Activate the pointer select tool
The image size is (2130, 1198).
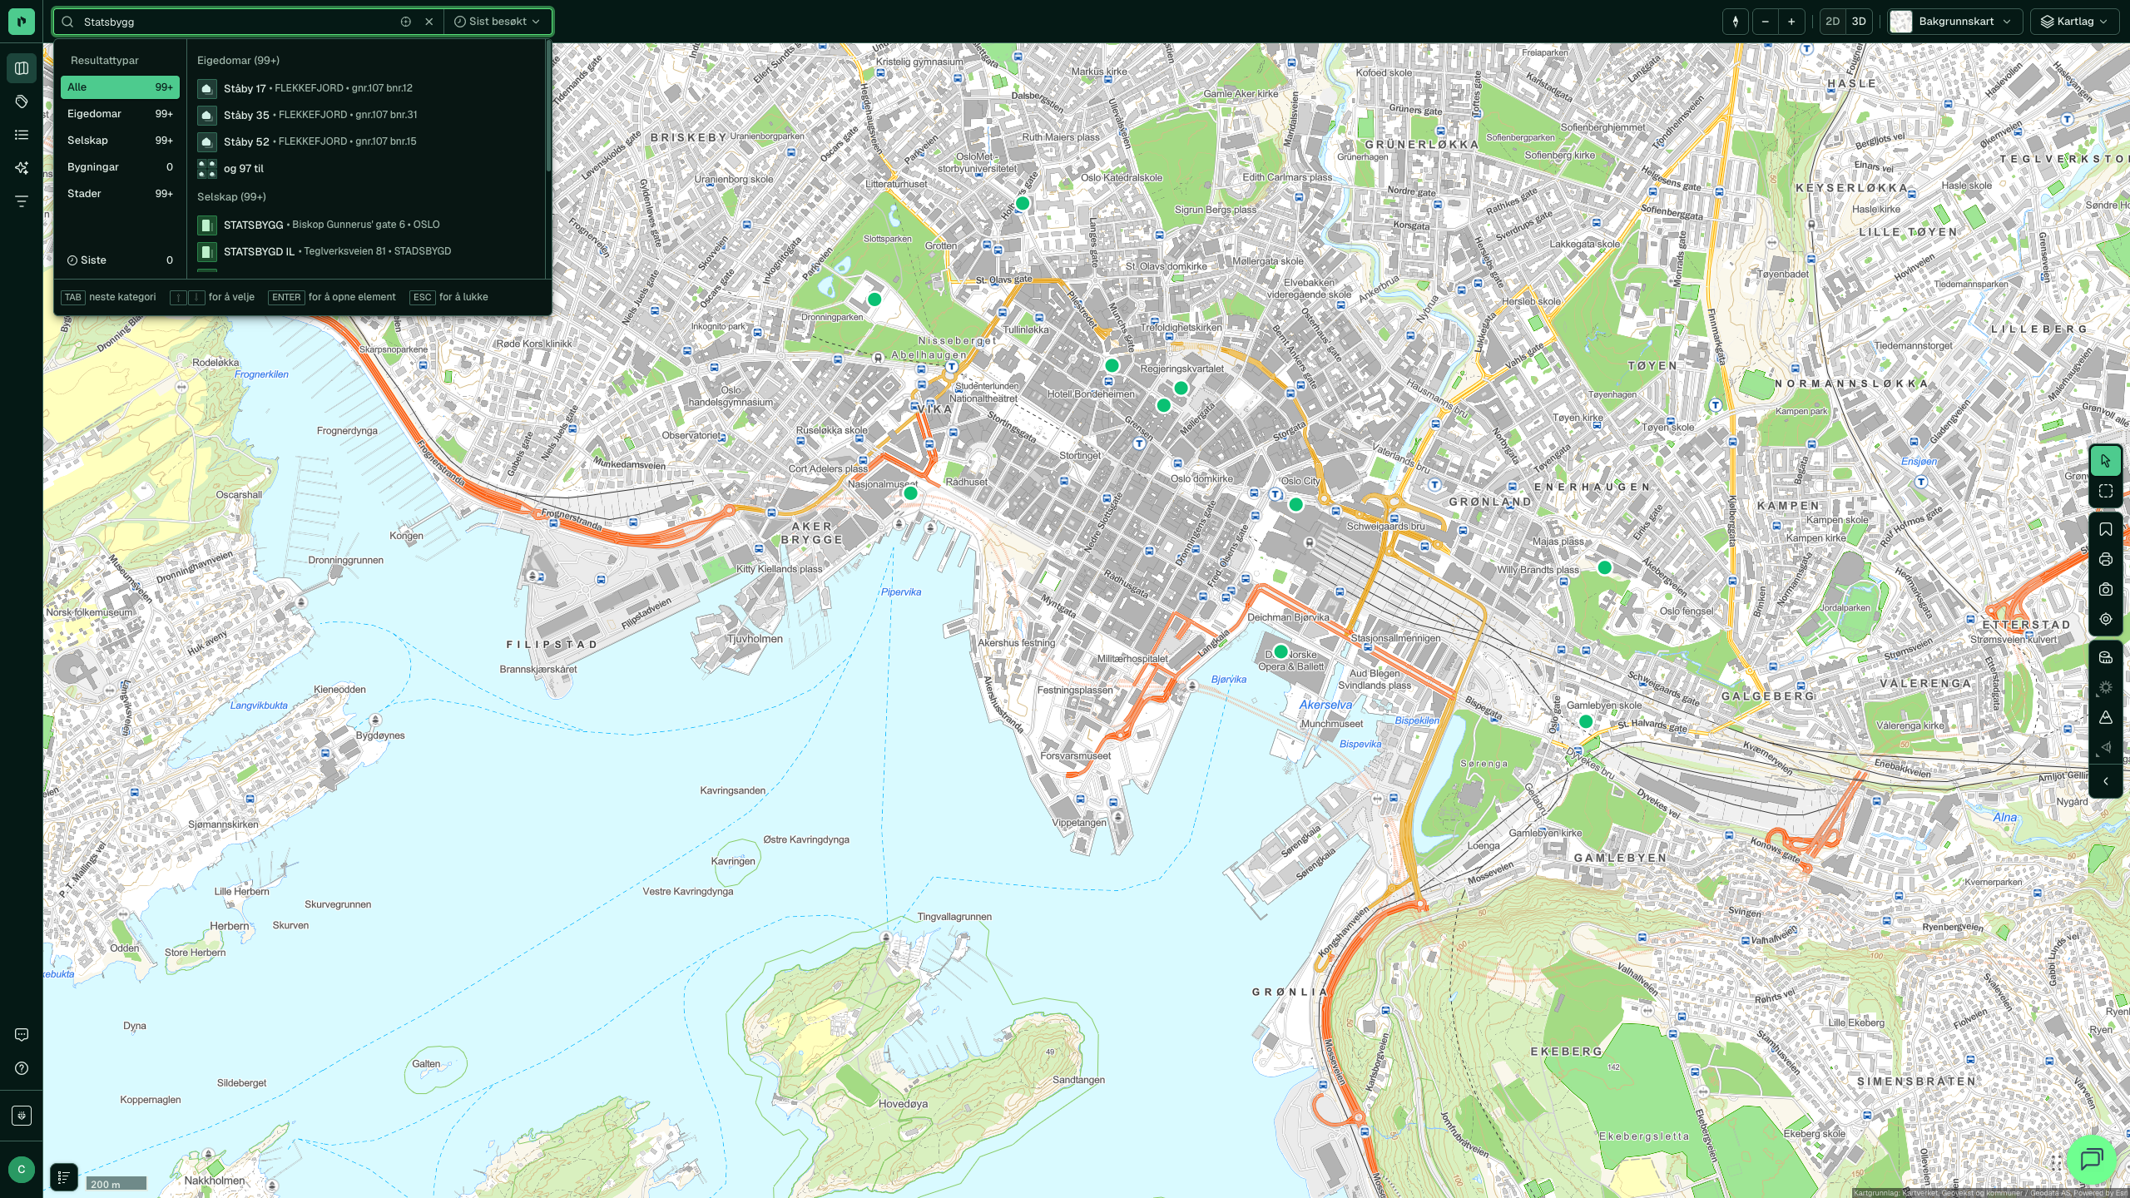tap(2105, 461)
